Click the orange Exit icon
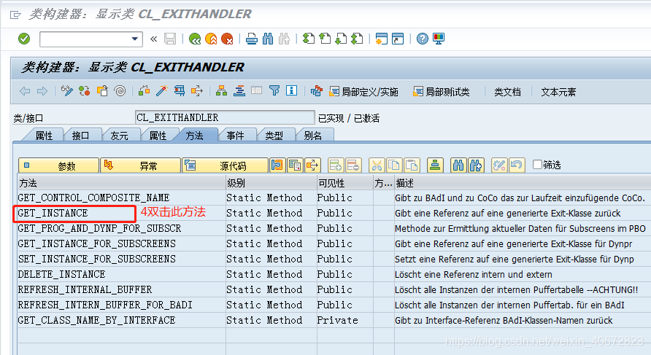The height and width of the screenshot is (355, 651). [x=211, y=39]
